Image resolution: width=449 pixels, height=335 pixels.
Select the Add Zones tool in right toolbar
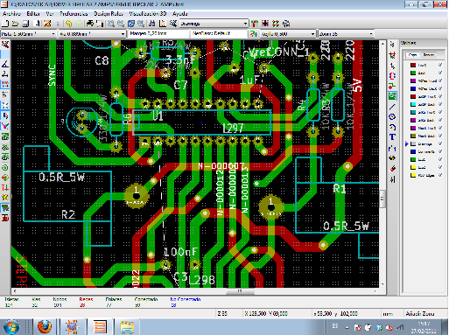(x=392, y=96)
